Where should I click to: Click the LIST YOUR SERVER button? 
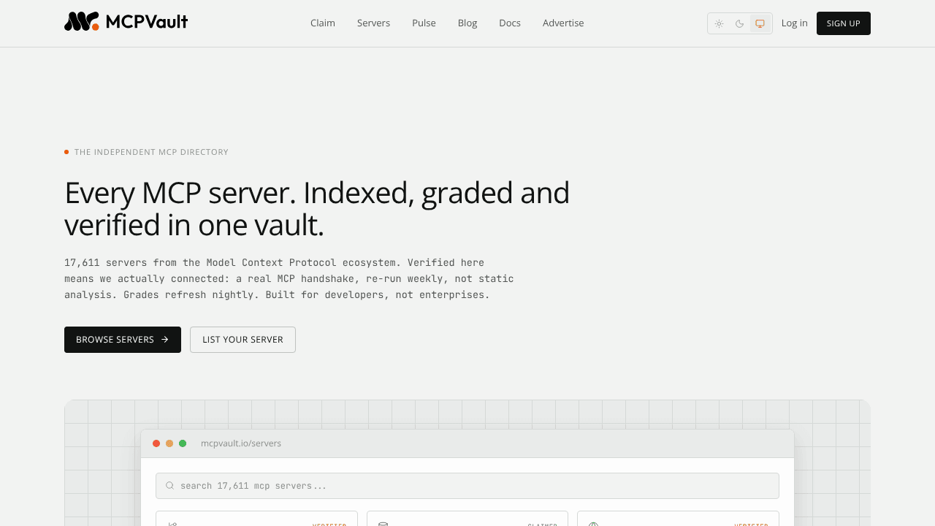coord(243,340)
